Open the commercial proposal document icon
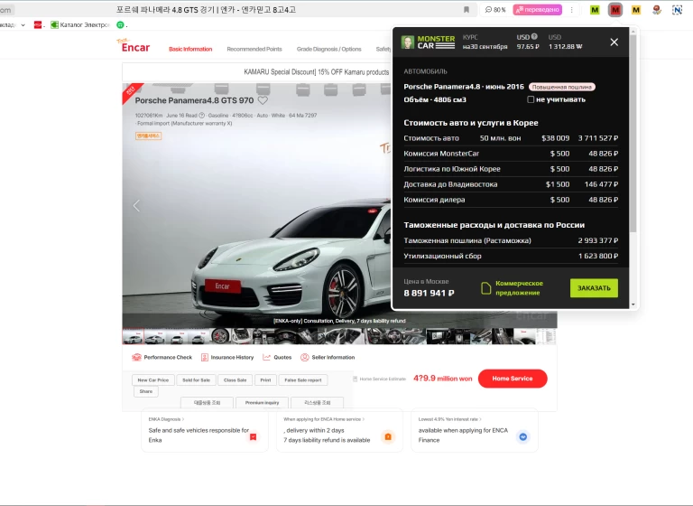 [x=485, y=288]
